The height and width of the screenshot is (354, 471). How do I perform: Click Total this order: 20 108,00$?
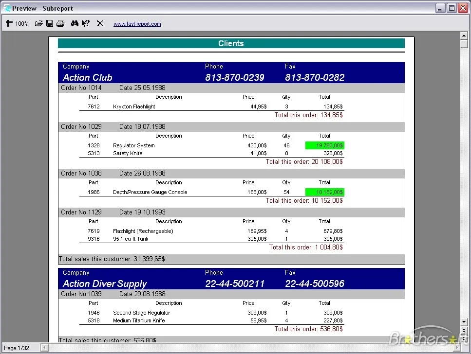pyautogui.click(x=304, y=162)
